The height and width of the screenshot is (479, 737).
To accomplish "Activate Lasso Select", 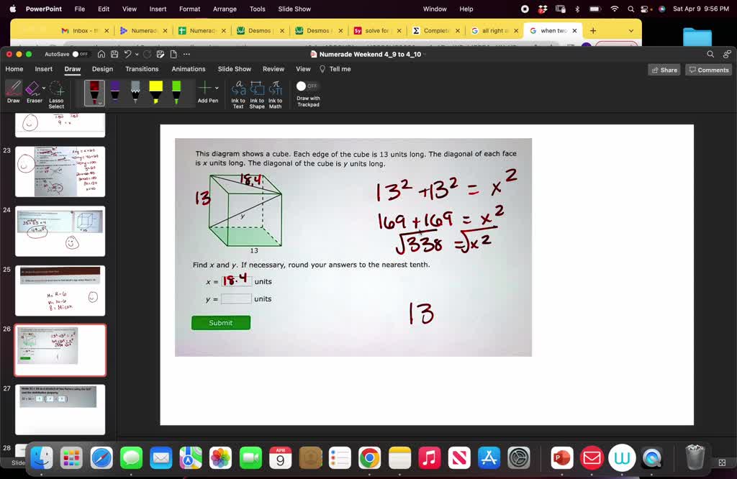I will pos(55,93).
